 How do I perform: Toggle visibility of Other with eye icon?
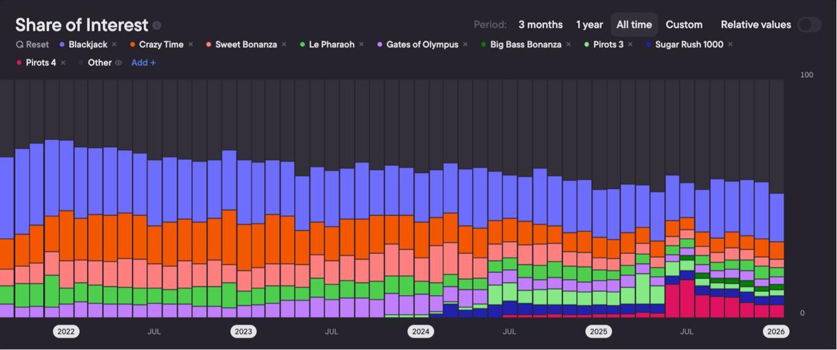119,63
